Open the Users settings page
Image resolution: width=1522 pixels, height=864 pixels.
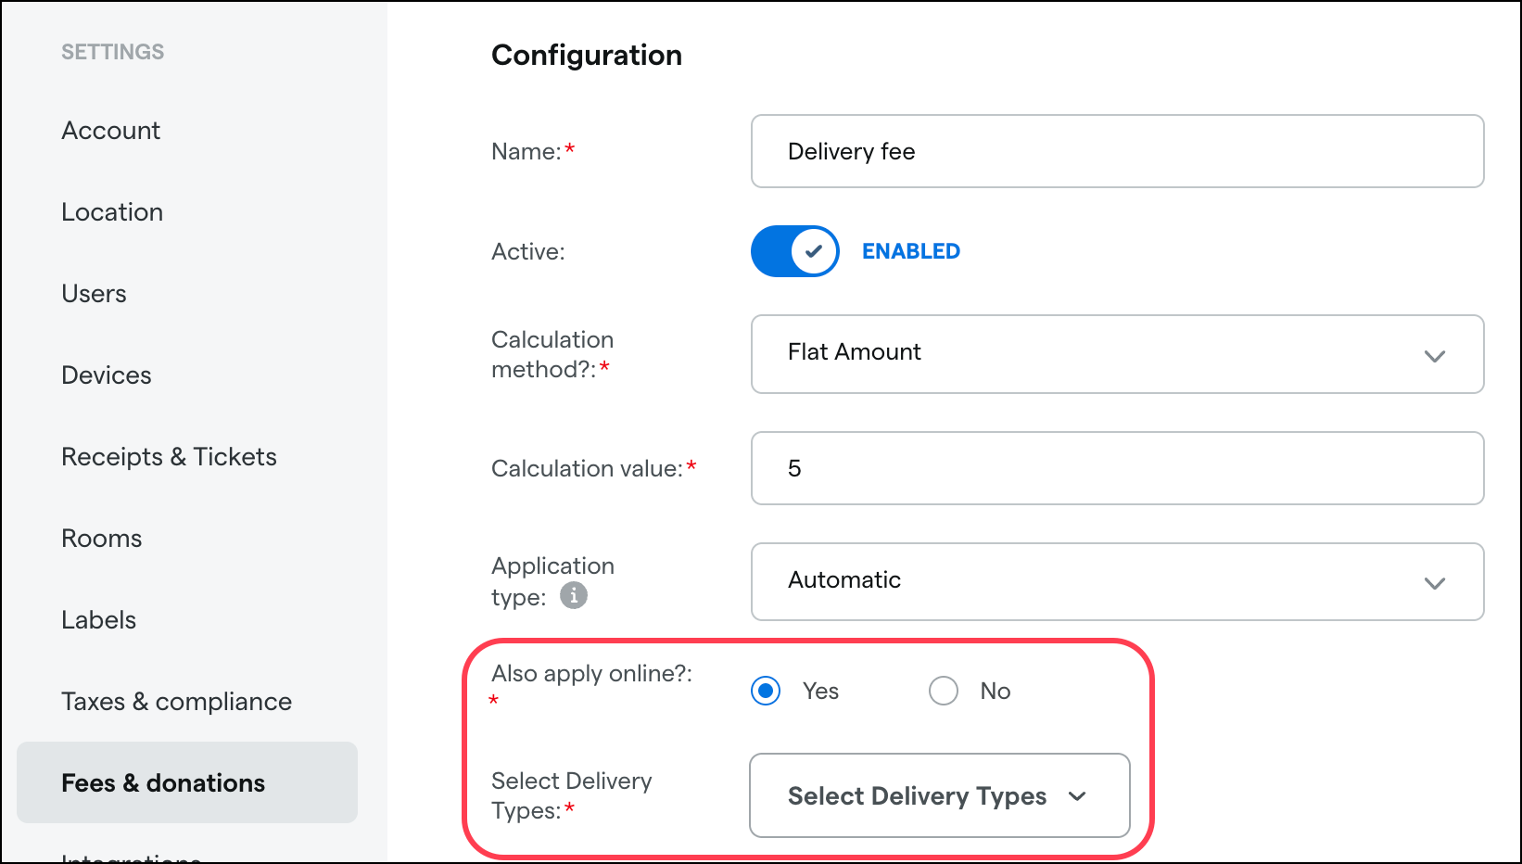[94, 294]
